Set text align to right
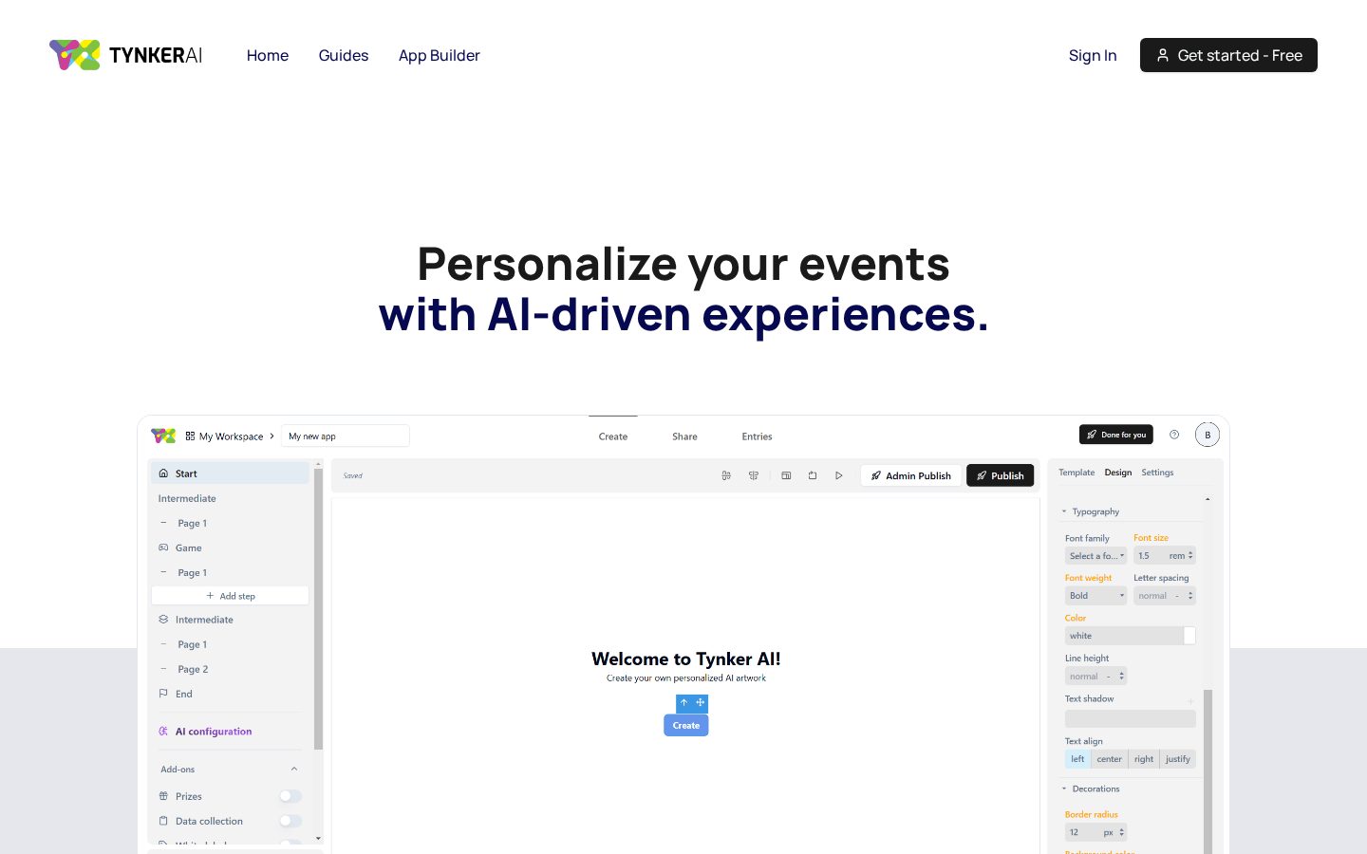Image resolution: width=1367 pixels, height=854 pixels. click(x=1144, y=759)
